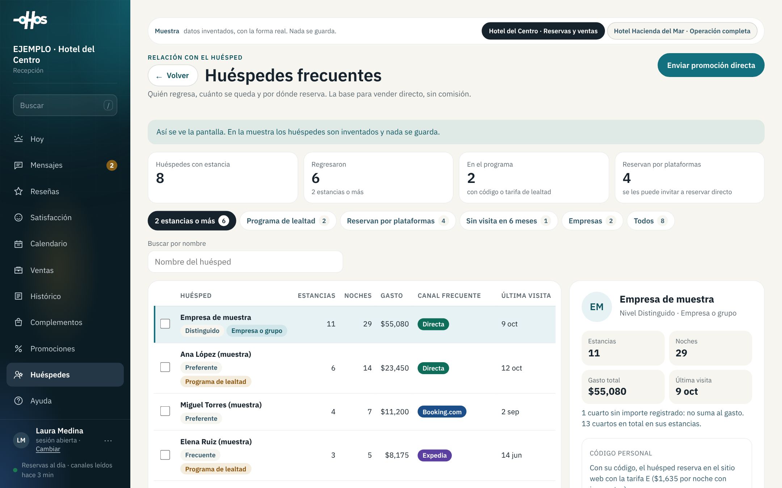Screen dimensions: 782x488
Task: Select the Todos filter
Action: point(651,221)
